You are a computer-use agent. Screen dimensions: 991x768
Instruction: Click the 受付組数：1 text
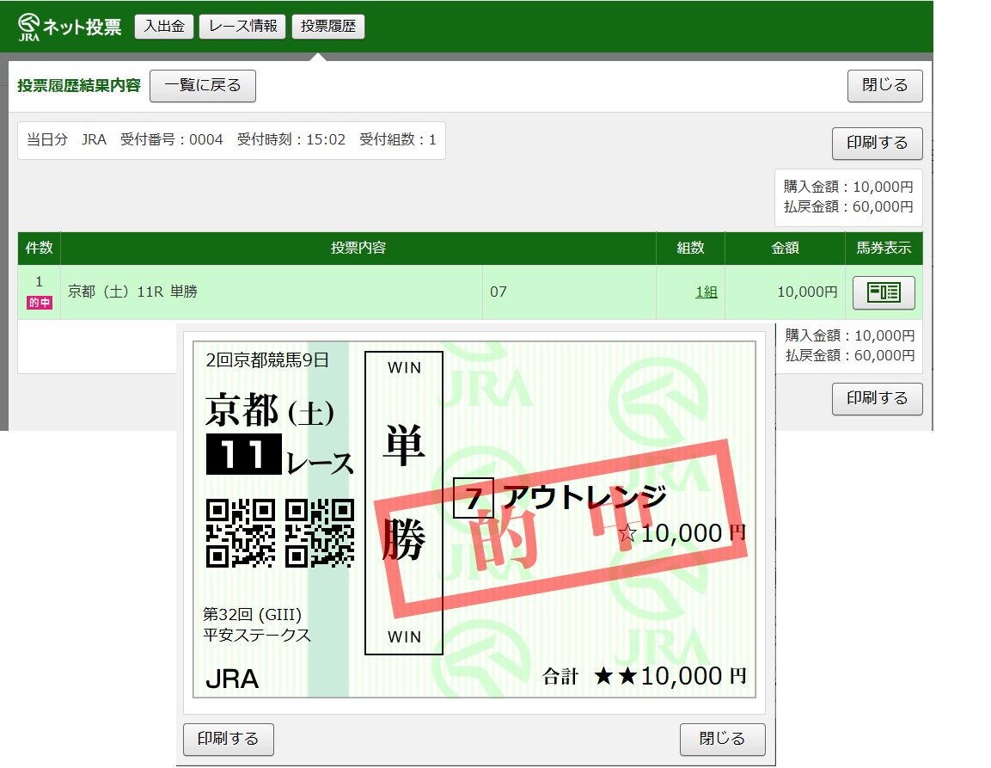[398, 140]
